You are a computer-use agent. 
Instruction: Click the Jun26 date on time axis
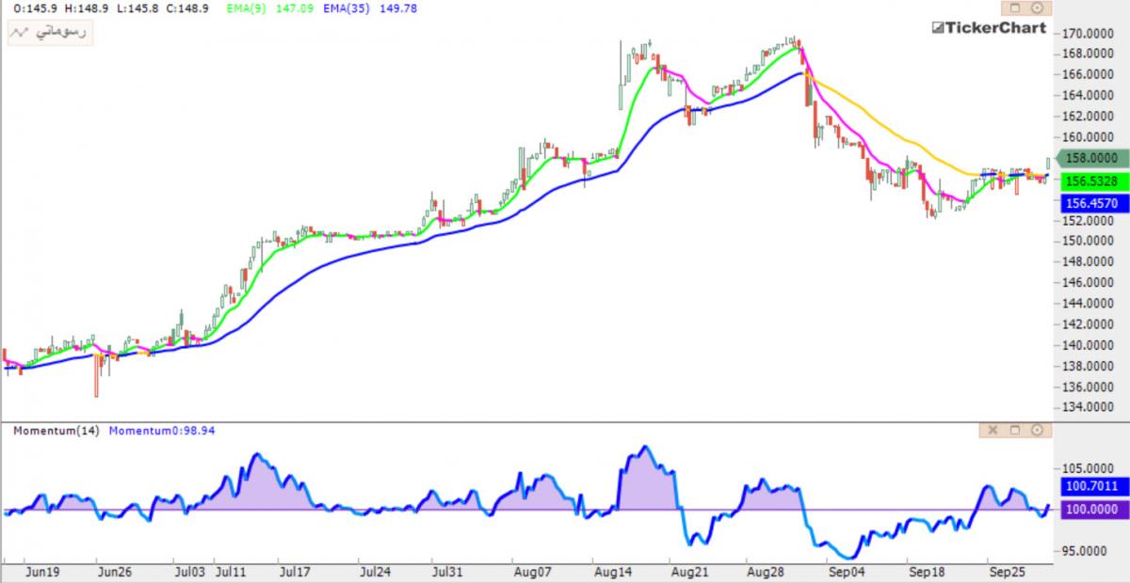pos(113,571)
